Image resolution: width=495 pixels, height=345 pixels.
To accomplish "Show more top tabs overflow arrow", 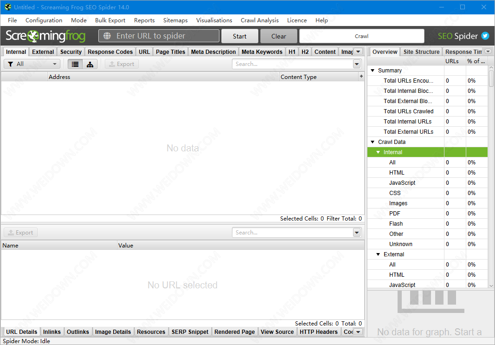I will click(358, 52).
